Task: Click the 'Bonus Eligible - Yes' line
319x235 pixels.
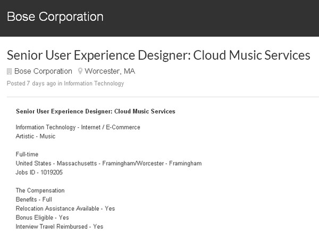Action: coord(43,217)
